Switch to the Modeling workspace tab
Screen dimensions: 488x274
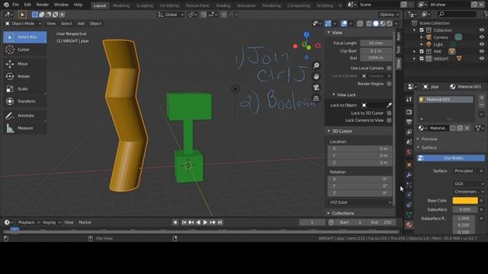tap(121, 5)
